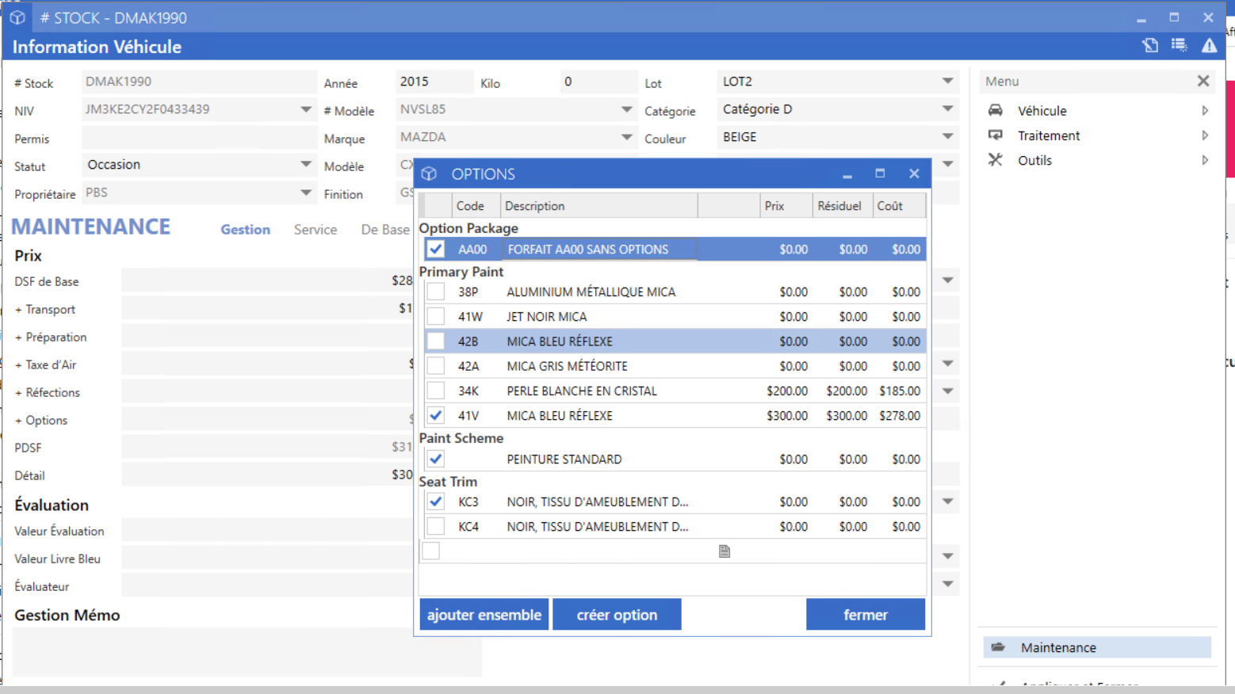The height and width of the screenshot is (694, 1235).
Task: Check the 42B Mica Bleu Réflexe option
Action: (435, 341)
